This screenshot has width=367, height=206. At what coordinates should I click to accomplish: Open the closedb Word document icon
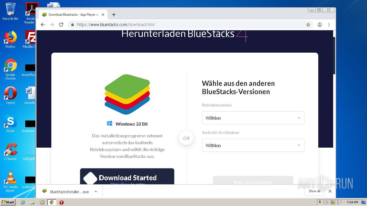pos(30,96)
